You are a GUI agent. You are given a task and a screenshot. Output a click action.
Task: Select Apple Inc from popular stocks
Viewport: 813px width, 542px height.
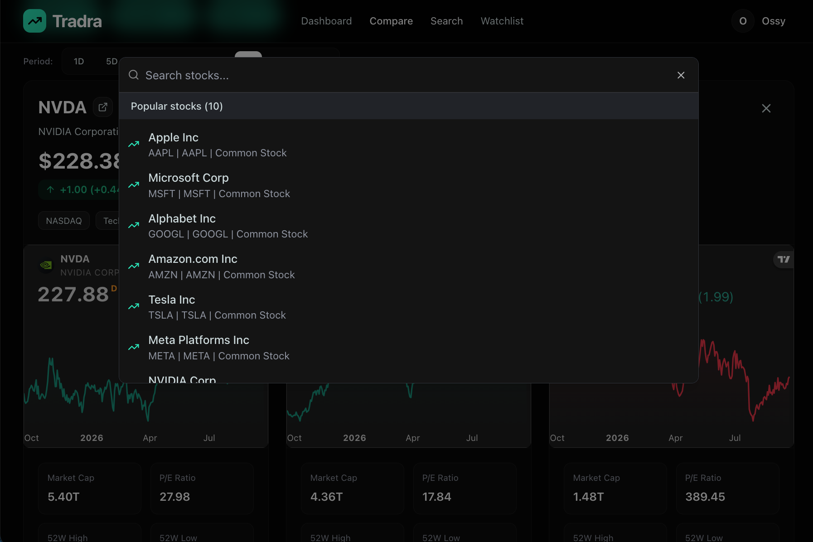point(408,145)
